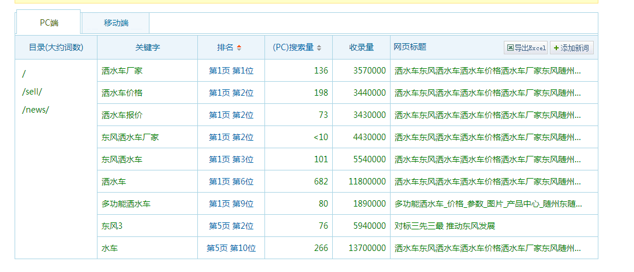The width and height of the screenshot is (634, 272).
Task: Click keyword 东风3
Action: pos(112,226)
